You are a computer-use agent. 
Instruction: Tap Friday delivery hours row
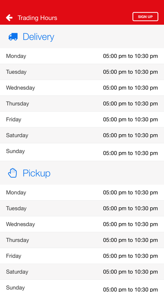pyautogui.click(x=82, y=120)
